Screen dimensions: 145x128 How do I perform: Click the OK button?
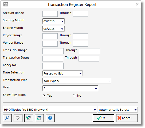[103, 118]
